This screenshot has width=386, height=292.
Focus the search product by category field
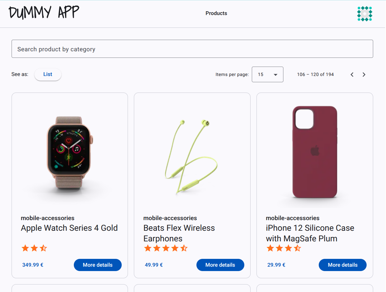pyautogui.click(x=192, y=49)
